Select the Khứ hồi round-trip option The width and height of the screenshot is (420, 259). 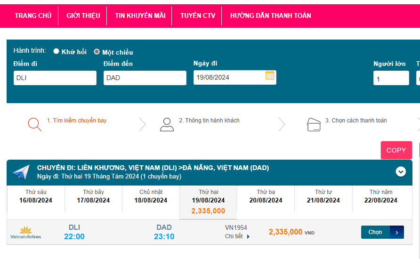click(57, 51)
